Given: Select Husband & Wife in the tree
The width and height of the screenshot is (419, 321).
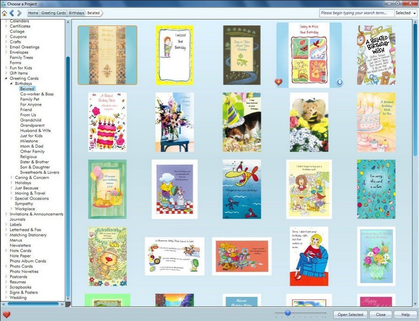Looking at the screenshot, I should coord(36,130).
